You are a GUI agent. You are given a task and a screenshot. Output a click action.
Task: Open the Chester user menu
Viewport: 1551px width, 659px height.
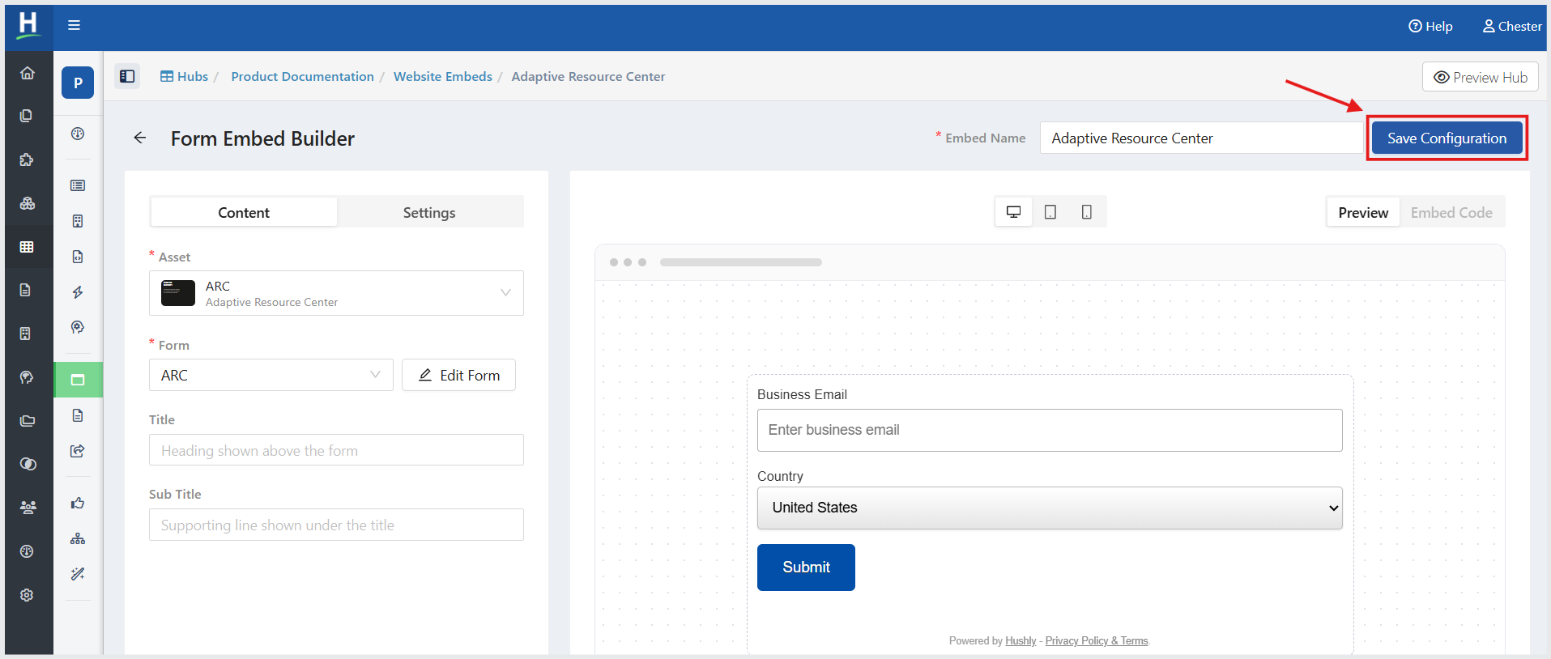1512,26
